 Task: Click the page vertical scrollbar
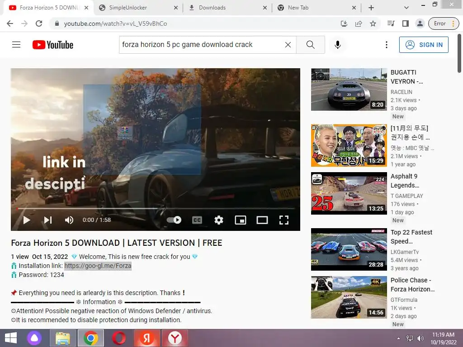[459, 53]
